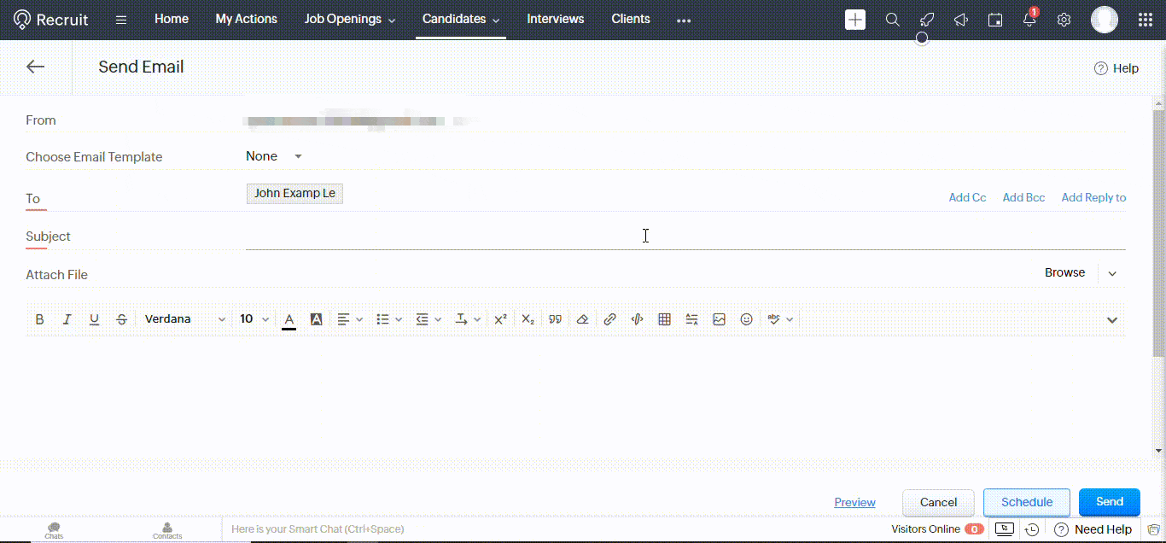Image resolution: width=1166 pixels, height=543 pixels.
Task: Open the notifications bell
Action: 1029,20
